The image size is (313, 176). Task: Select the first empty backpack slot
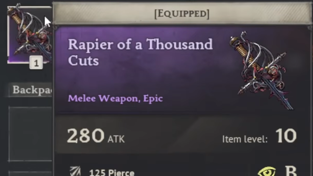tap(31, 134)
